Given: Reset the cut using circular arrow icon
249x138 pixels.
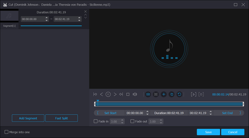Looking at the screenshot, I should pyautogui.click(x=179, y=94).
